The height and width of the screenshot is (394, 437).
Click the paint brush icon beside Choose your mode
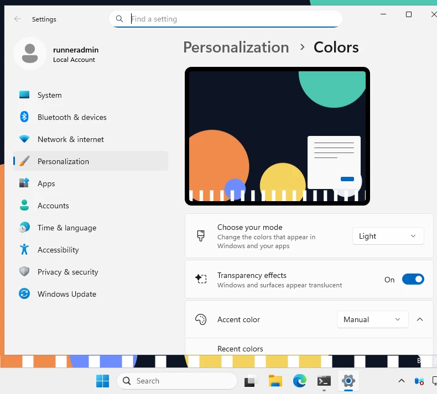pos(201,236)
